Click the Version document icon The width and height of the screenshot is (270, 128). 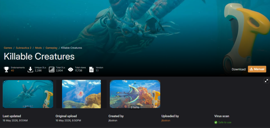click(x=91, y=69)
